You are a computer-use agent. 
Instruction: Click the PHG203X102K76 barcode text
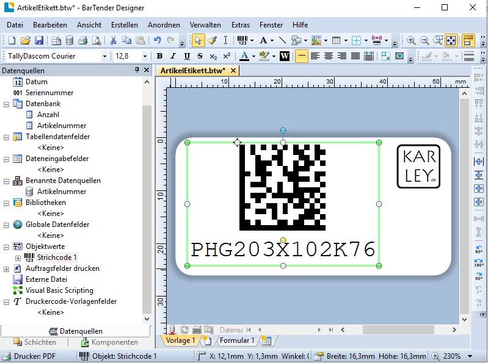[x=283, y=250]
